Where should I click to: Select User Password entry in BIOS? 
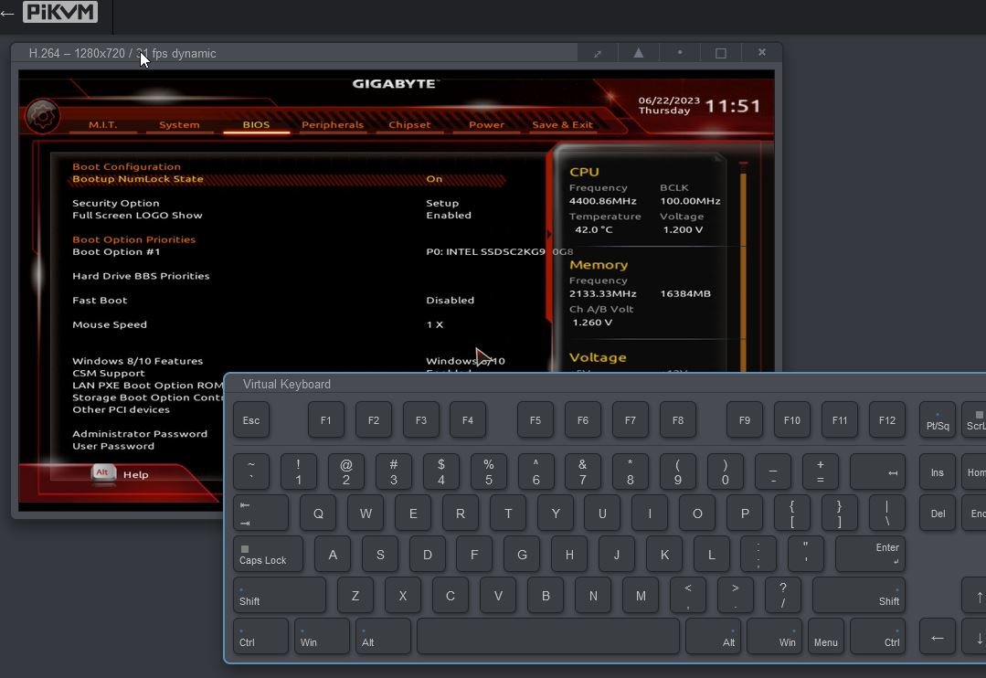[x=113, y=446]
